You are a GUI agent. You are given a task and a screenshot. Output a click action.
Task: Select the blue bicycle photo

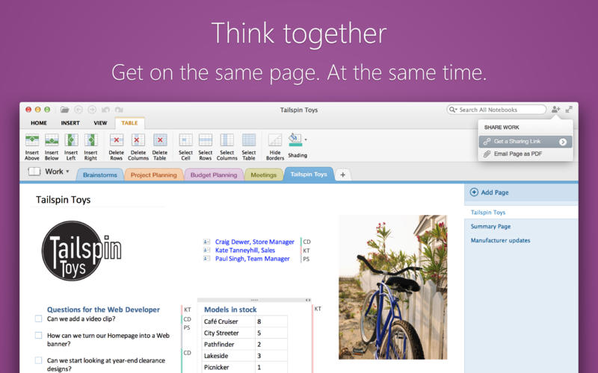393,287
